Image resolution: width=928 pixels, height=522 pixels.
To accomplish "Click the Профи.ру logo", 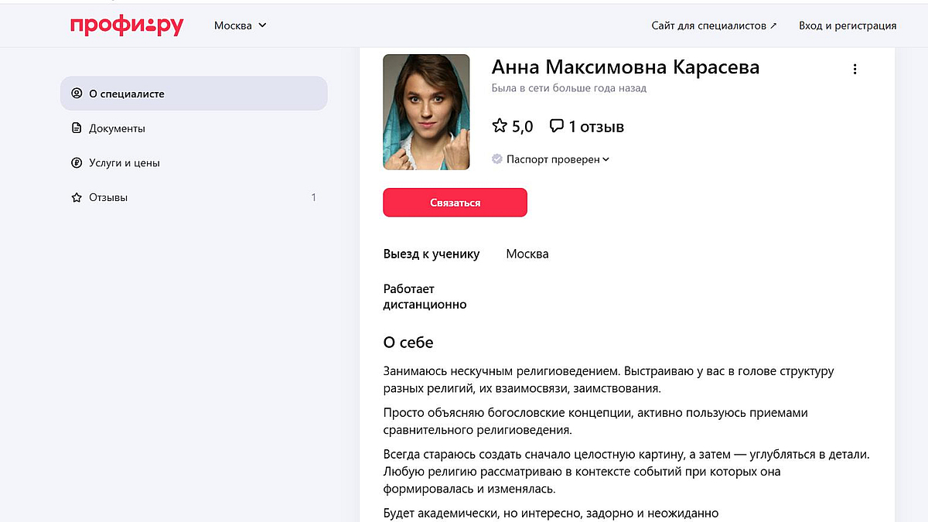I will (127, 26).
